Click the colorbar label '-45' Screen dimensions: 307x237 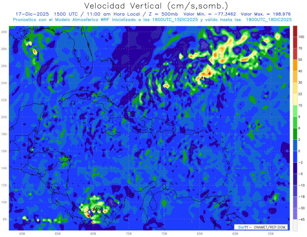click(301, 219)
